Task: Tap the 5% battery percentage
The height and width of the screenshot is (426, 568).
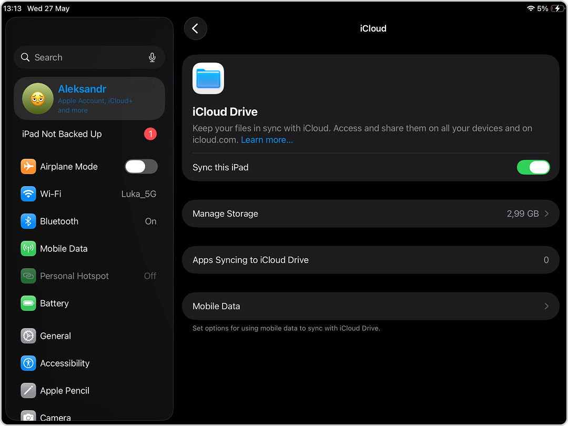Action: [542, 8]
